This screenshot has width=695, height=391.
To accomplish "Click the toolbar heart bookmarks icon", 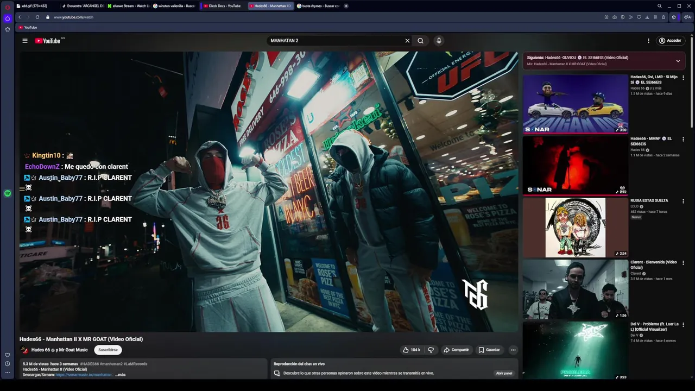I will pos(639,17).
